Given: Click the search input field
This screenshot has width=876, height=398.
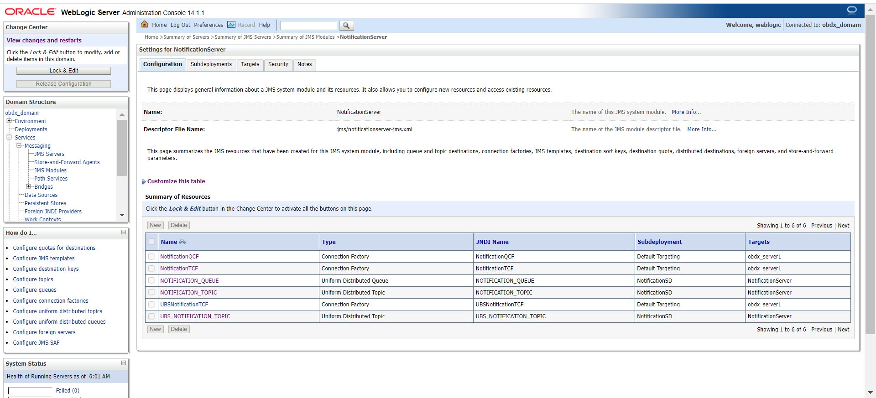Looking at the screenshot, I should (308, 26).
